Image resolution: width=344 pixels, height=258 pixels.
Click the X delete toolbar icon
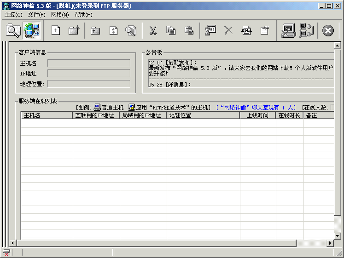pos(228,31)
